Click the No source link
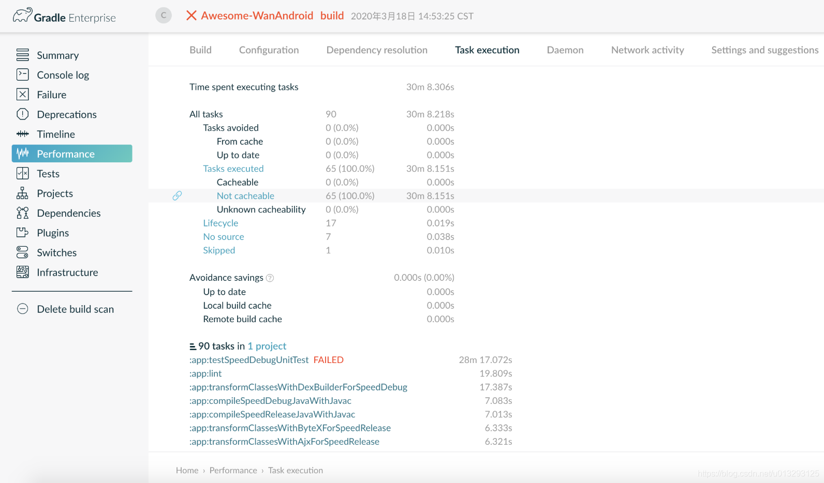The image size is (824, 483). point(224,237)
